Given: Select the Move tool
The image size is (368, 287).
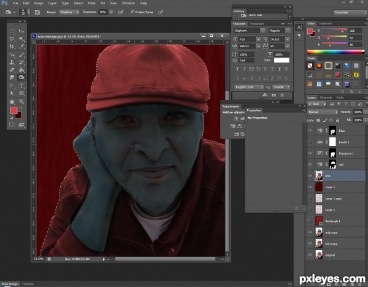Looking at the screenshot, I should [21, 31].
